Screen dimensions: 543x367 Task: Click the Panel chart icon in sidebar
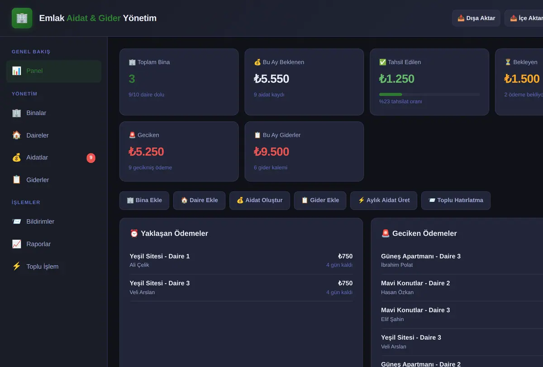(x=17, y=71)
